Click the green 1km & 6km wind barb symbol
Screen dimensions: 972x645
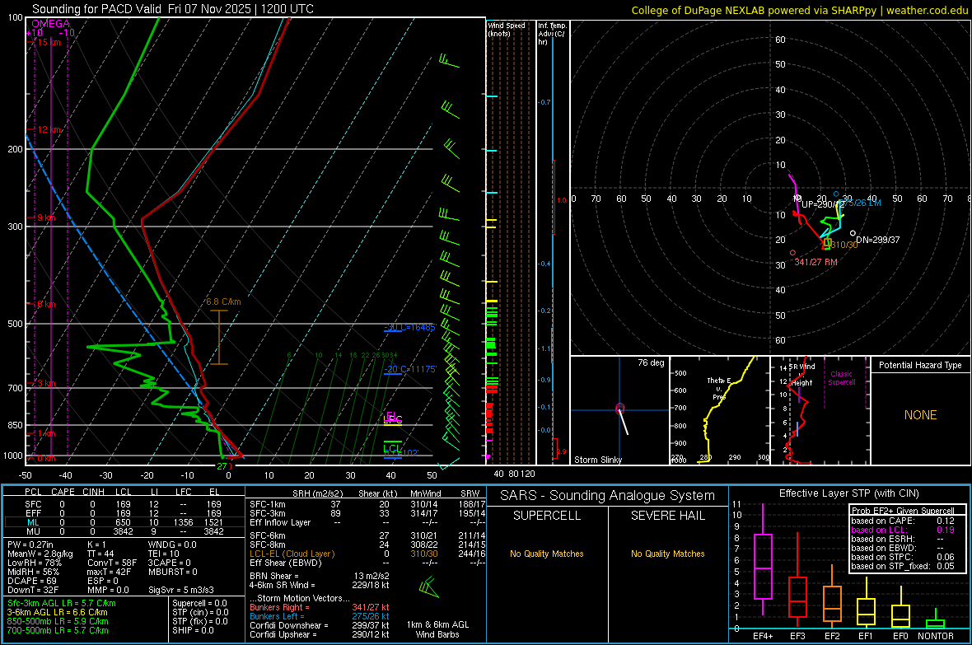(x=428, y=587)
